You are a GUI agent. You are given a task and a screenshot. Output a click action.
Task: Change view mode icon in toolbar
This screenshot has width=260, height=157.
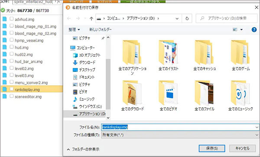235,29
